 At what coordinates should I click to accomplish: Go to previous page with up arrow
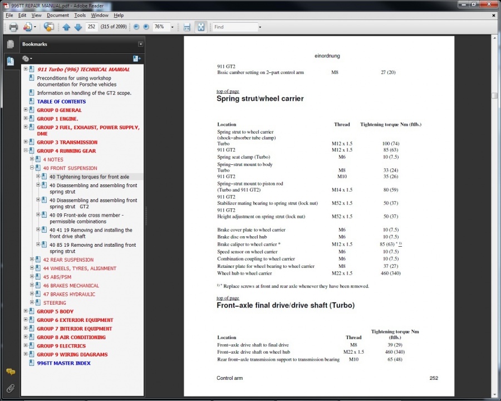tap(66, 27)
